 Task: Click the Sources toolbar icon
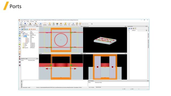(61, 24)
